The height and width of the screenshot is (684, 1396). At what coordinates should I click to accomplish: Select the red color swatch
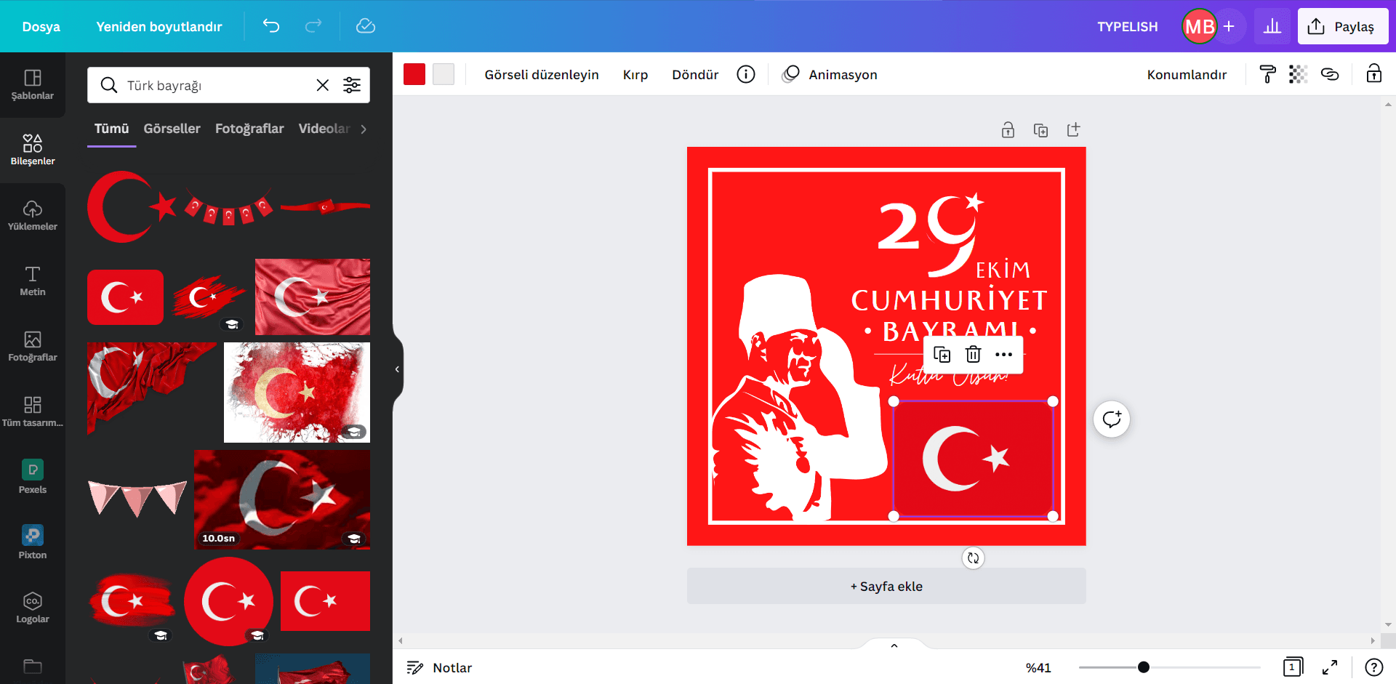414,74
